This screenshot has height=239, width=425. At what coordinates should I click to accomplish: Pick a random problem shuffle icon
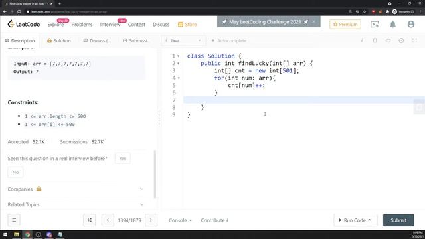pyautogui.click(x=90, y=220)
